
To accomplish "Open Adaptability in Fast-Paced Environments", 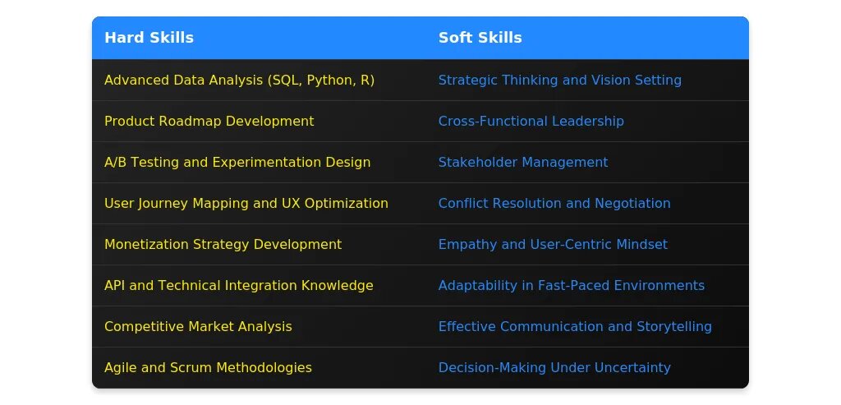I will coord(572,285).
